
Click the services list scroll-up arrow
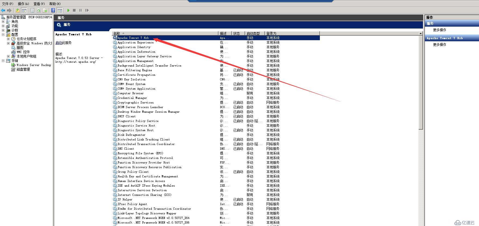pyautogui.click(x=421, y=33)
